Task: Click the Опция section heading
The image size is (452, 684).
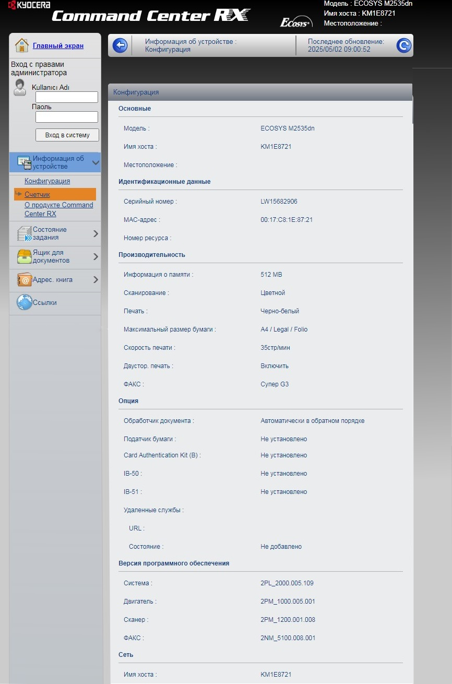Action: pos(128,401)
